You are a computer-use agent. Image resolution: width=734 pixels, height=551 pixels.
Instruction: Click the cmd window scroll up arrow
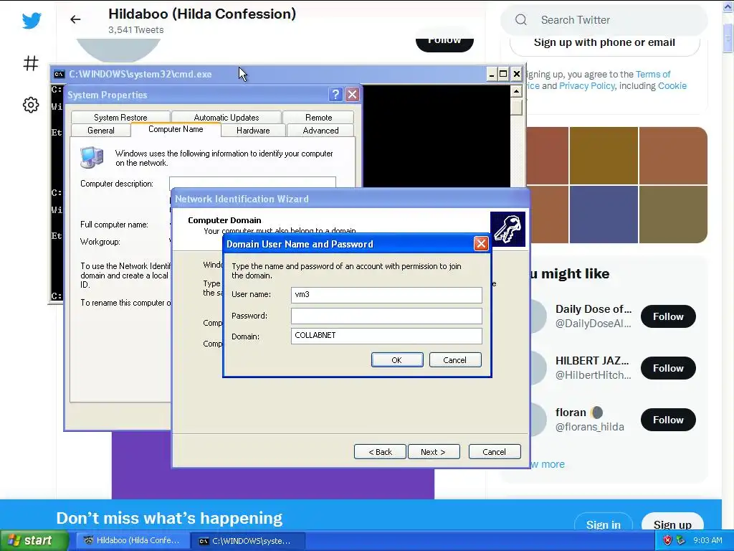pos(516,90)
